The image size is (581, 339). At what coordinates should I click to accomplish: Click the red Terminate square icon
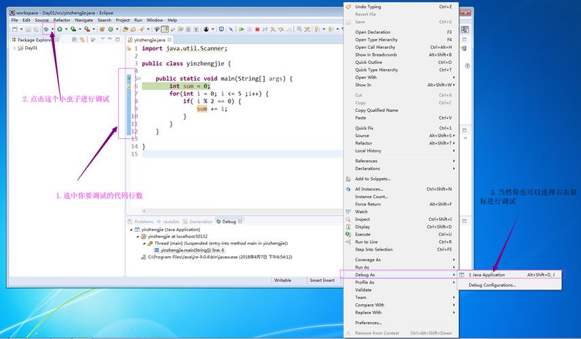(x=257, y=29)
